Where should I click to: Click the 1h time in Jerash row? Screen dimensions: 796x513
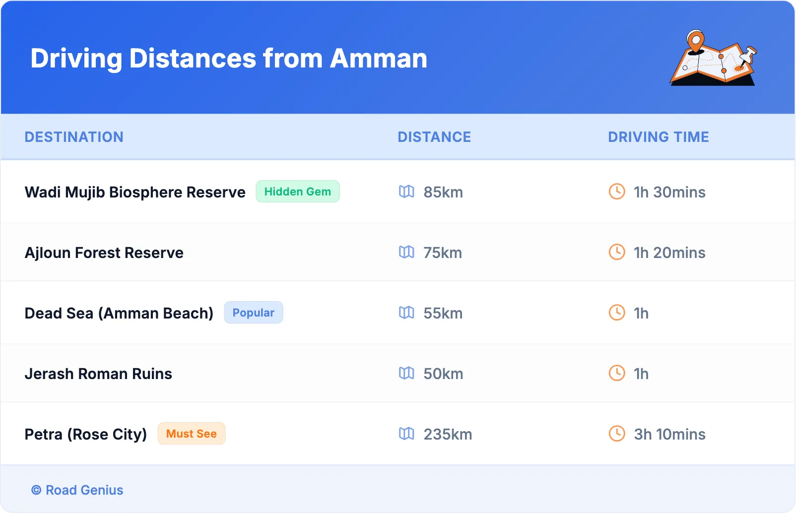(641, 374)
